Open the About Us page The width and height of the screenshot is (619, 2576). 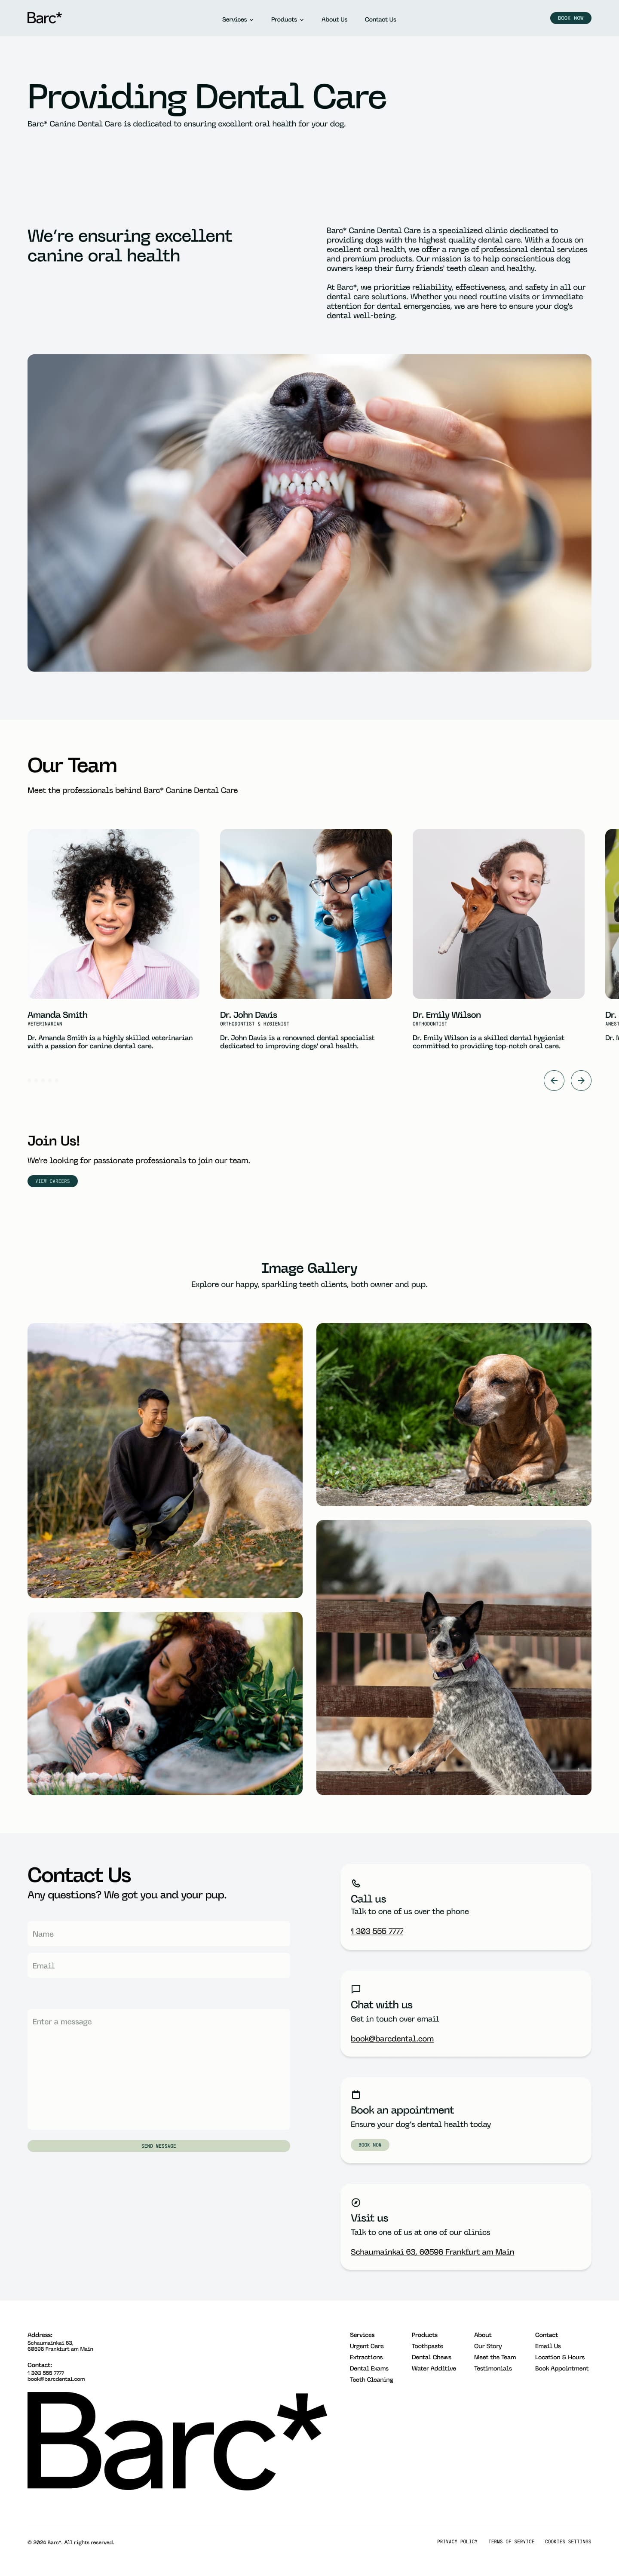pyautogui.click(x=335, y=19)
